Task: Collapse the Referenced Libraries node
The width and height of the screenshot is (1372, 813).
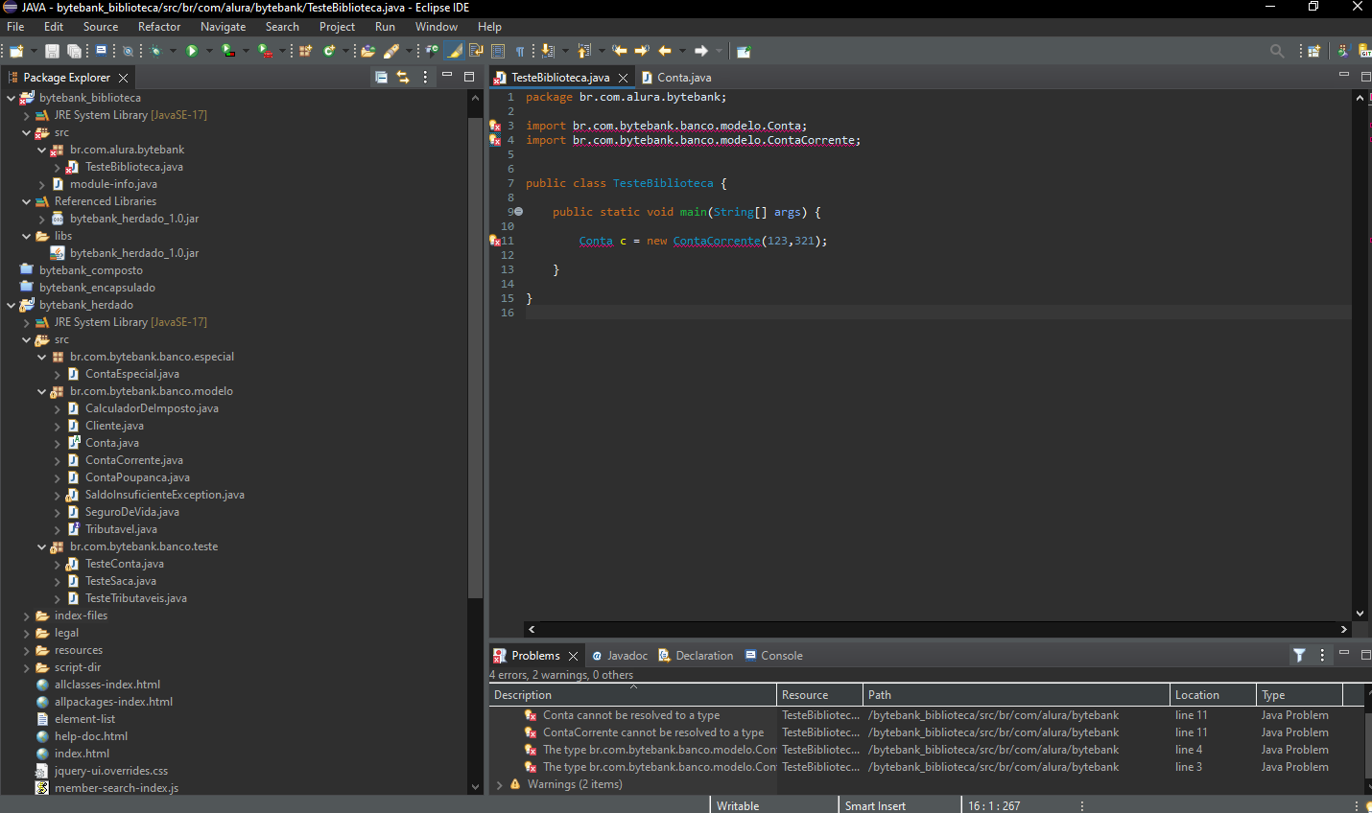Action: pos(26,201)
